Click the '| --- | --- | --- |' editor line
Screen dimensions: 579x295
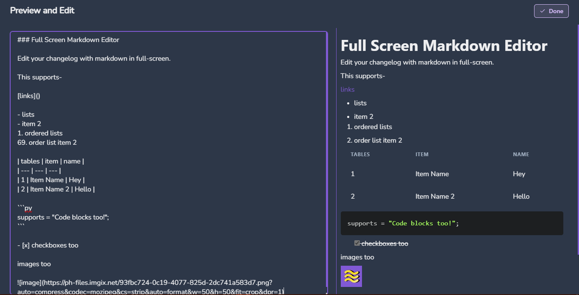[x=39, y=171]
